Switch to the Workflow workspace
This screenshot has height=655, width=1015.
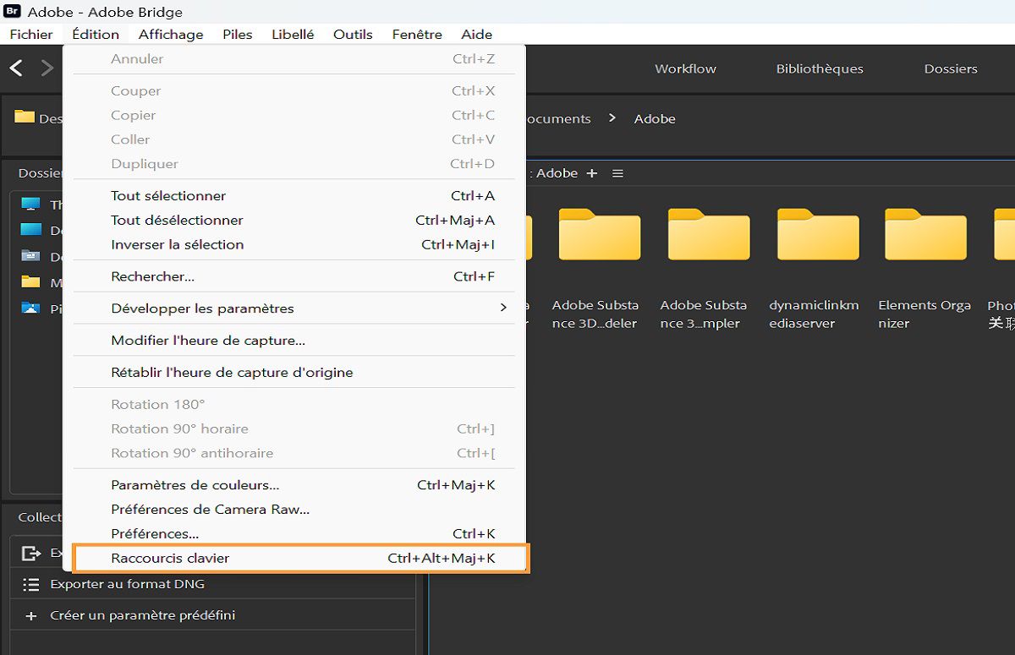(x=685, y=69)
